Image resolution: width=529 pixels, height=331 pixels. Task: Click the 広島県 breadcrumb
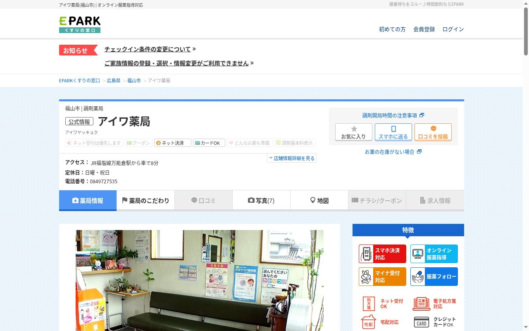[x=114, y=80]
